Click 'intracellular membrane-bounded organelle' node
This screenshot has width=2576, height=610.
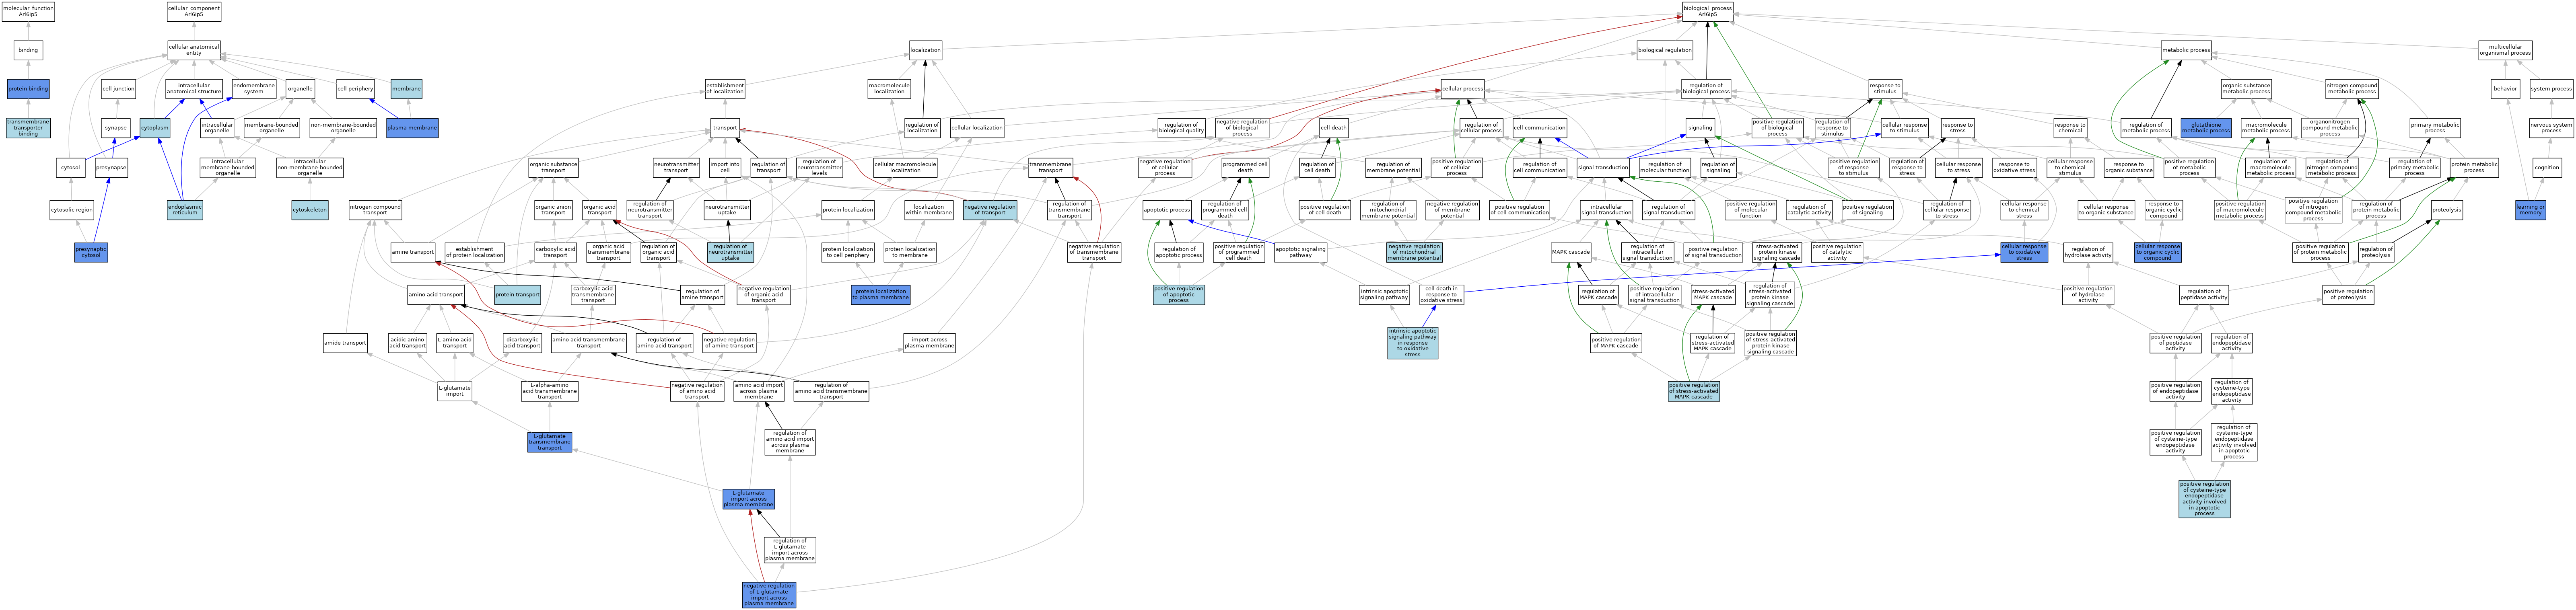click(227, 168)
